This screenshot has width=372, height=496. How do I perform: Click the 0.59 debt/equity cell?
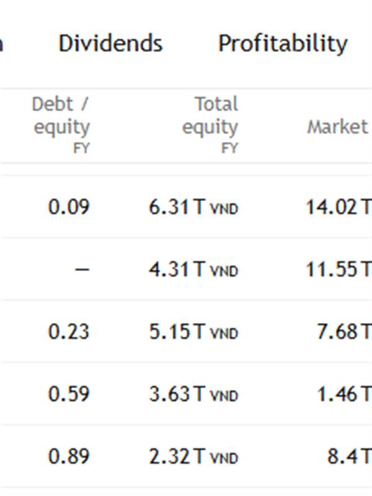coord(69,394)
